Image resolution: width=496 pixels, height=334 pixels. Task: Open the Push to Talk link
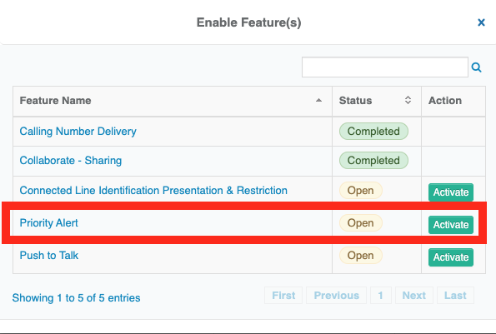tap(48, 256)
